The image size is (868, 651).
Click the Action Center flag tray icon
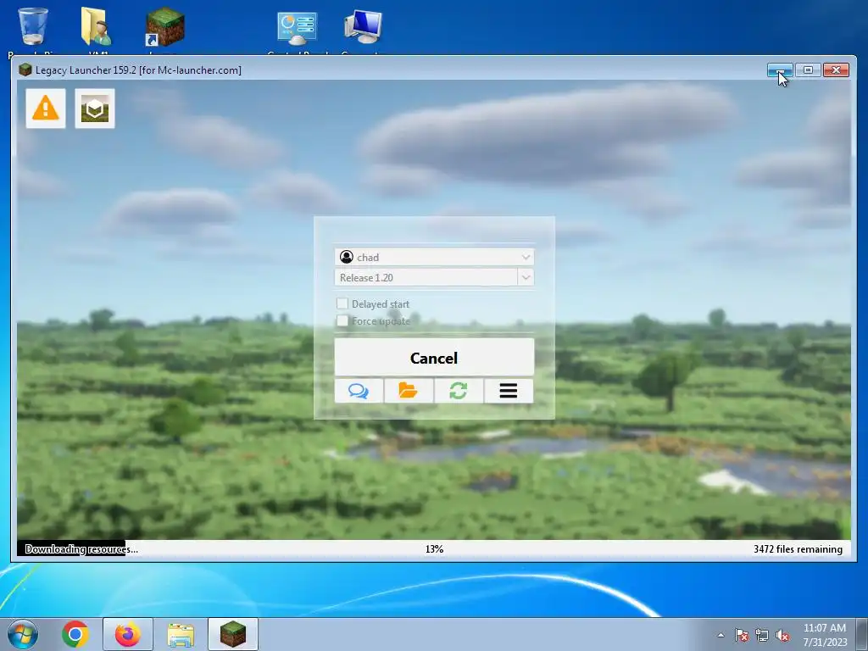(742, 635)
